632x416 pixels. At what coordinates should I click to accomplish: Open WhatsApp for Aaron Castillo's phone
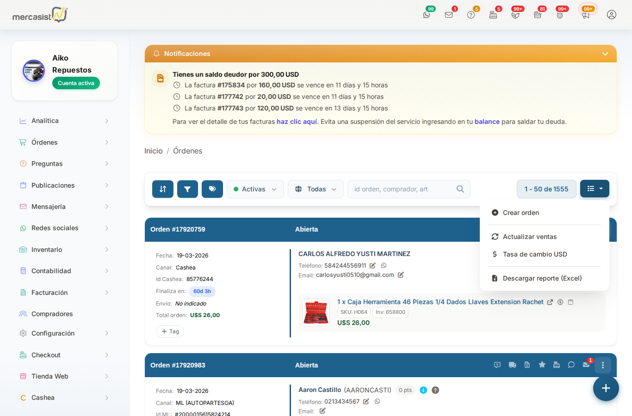[x=377, y=402]
